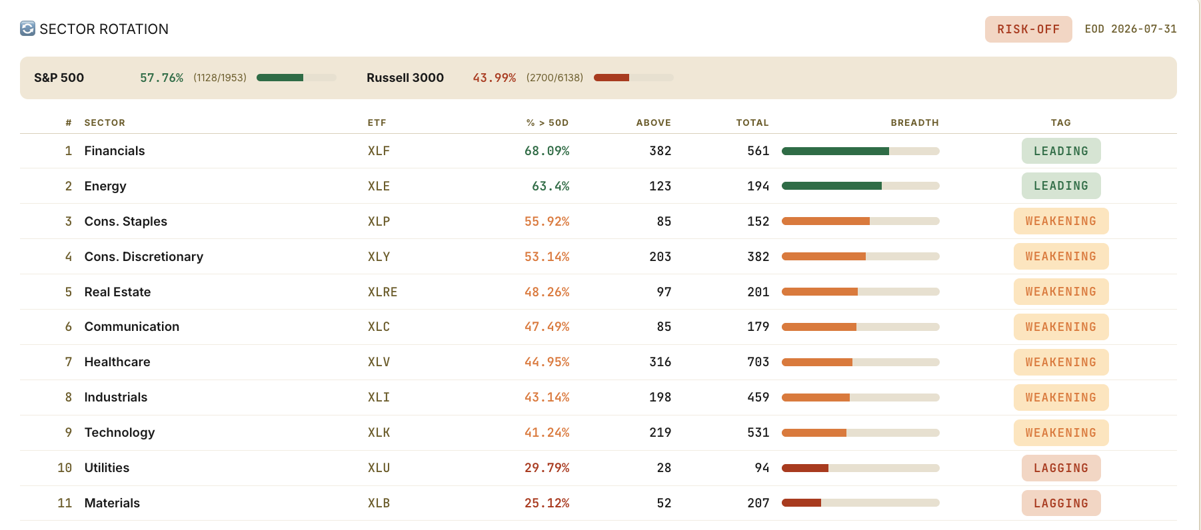Viewport: 1201px width, 530px height.
Task: Click the XLV ETF ticker
Action: (x=379, y=362)
